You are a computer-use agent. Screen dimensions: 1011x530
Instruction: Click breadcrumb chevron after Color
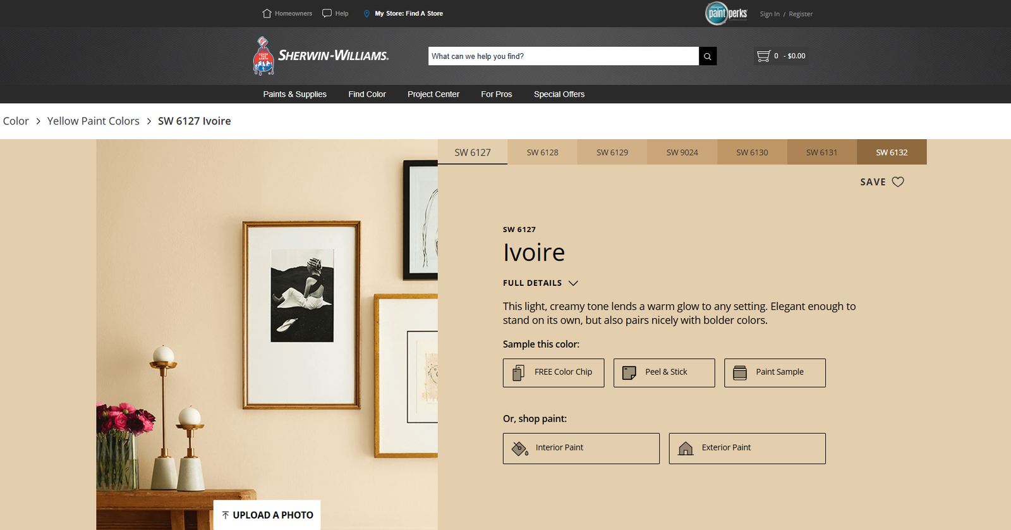click(x=38, y=121)
